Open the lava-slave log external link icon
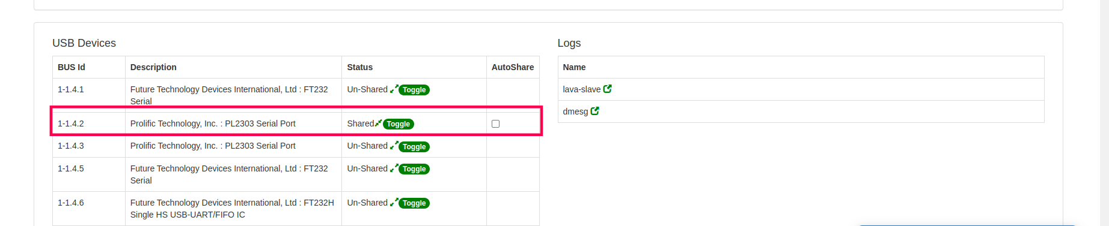This screenshot has height=226, width=1109. tap(607, 89)
